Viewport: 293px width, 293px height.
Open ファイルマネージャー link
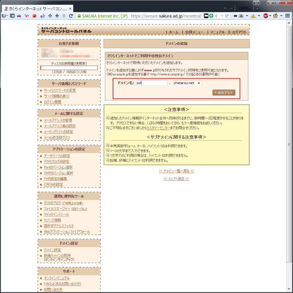(x=57, y=209)
